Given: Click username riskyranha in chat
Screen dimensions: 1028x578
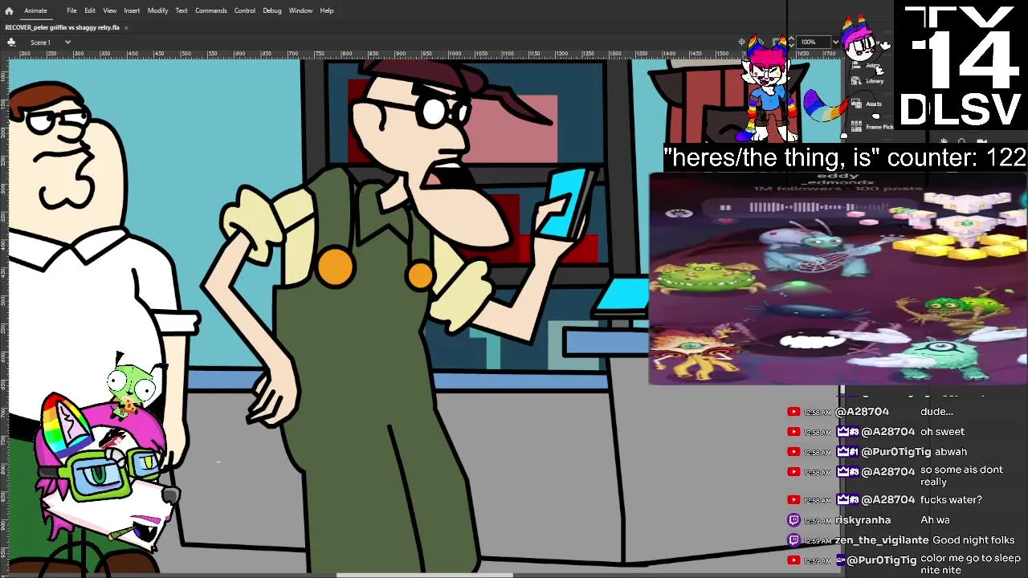Looking at the screenshot, I should (x=863, y=520).
